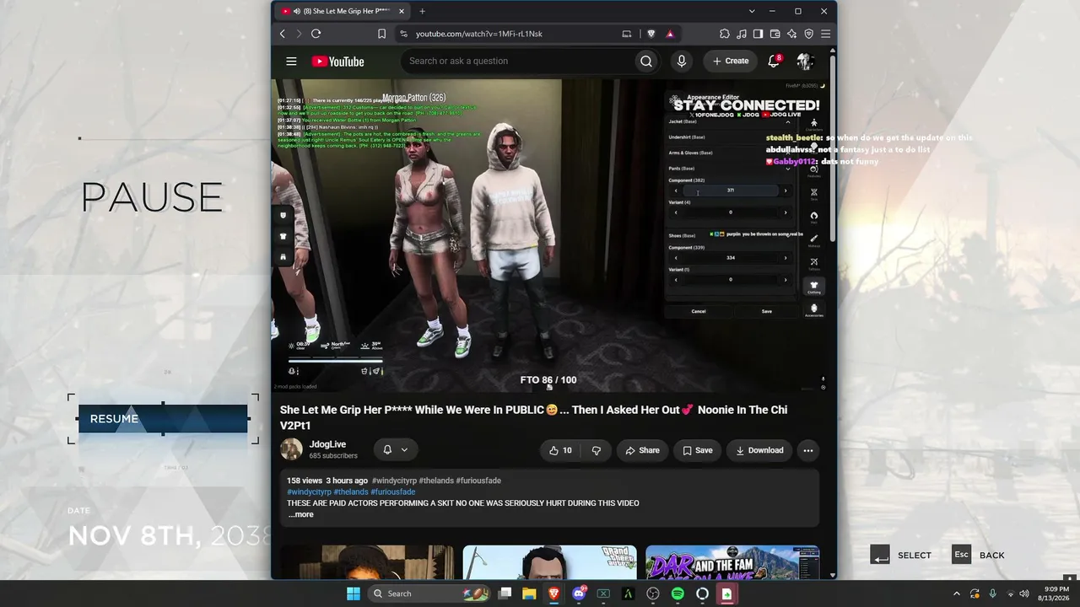Click the Esc BACK prompt in the game
The height and width of the screenshot is (607, 1080).
[x=978, y=555]
